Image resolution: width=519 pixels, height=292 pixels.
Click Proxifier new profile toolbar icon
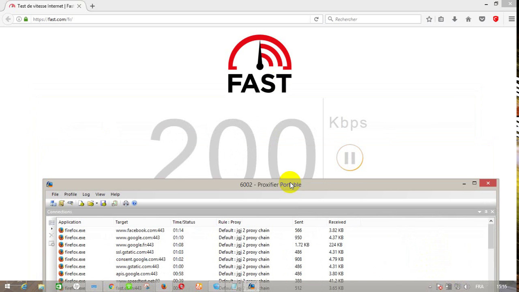click(81, 203)
